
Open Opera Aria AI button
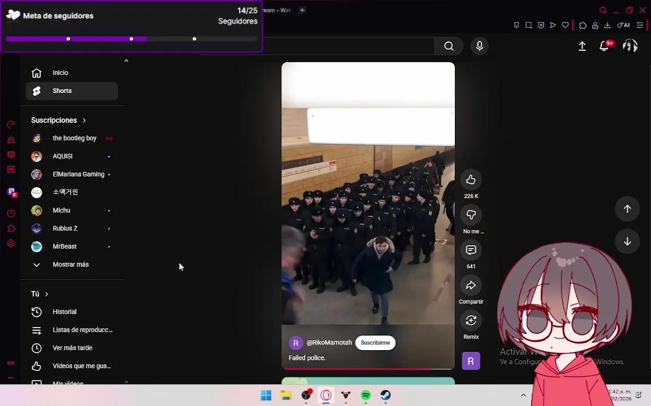click(623, 25)
